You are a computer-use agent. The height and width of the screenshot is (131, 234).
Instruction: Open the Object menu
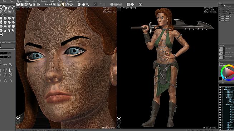tap(19, 1)
